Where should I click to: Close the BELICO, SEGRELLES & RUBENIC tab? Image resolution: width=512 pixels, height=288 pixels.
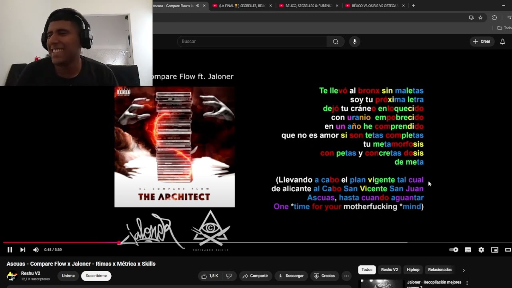[337, 6]
